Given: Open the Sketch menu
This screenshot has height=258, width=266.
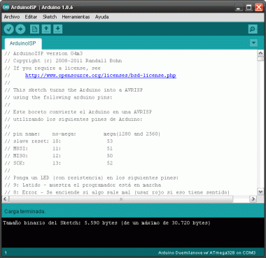Looking at the screenshot, I should pos(50,17).
